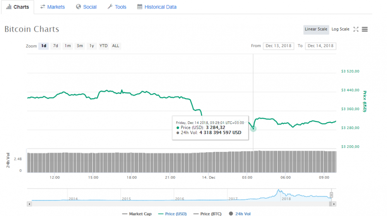387x216 pixels.
Task: Click the tooltip price value 3 284,32
Action: 216,128
